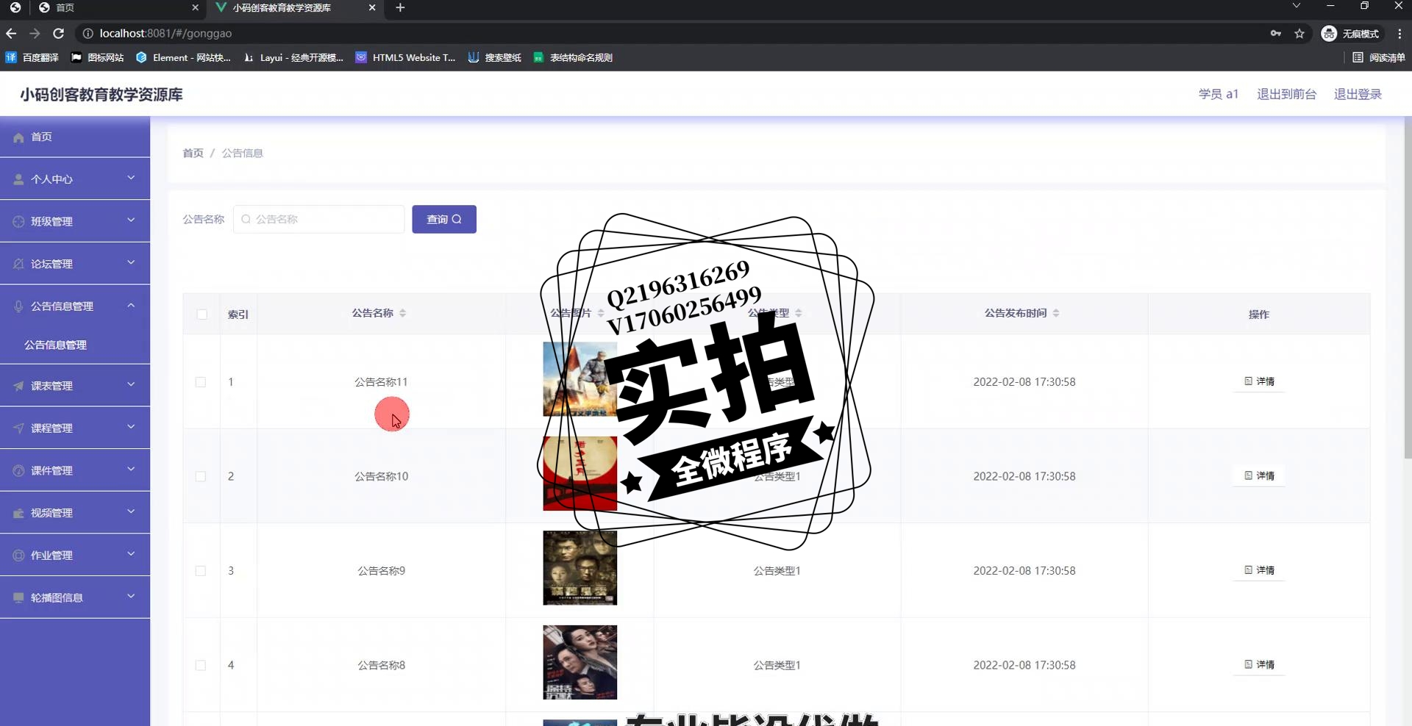Viewport: 1412px width, 726px height.
Task: Open the 图标网站 bookmark
Action: coord(98,57)
